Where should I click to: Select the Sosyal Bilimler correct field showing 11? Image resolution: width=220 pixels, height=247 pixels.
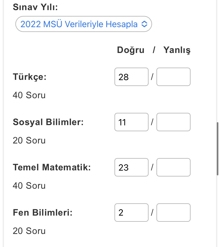(x=131, y=122)
